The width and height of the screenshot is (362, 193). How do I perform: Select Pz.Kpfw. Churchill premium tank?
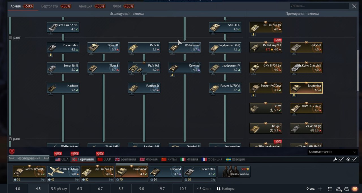tap(306, 68)
